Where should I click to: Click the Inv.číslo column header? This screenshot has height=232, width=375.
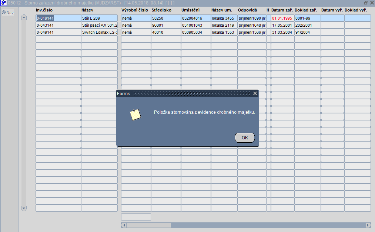[x=44, y=10]
